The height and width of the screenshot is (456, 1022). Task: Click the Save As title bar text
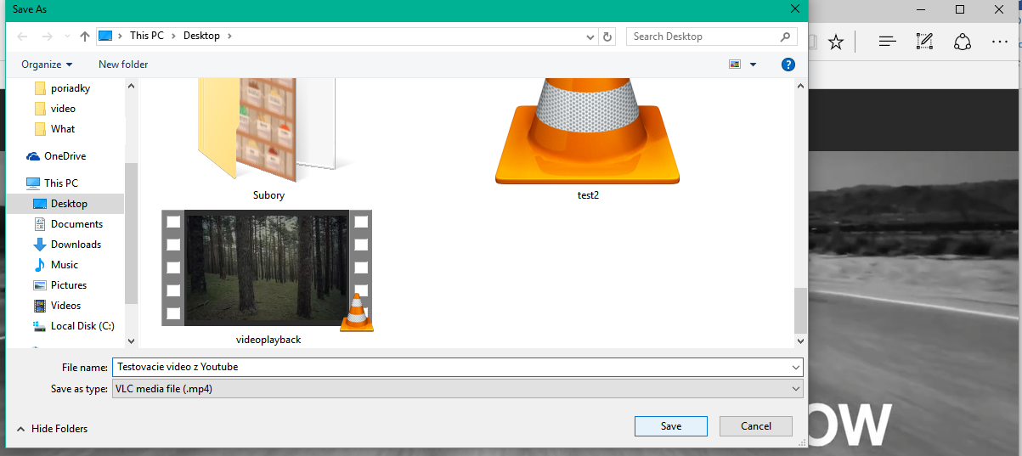tap(29, 8)
